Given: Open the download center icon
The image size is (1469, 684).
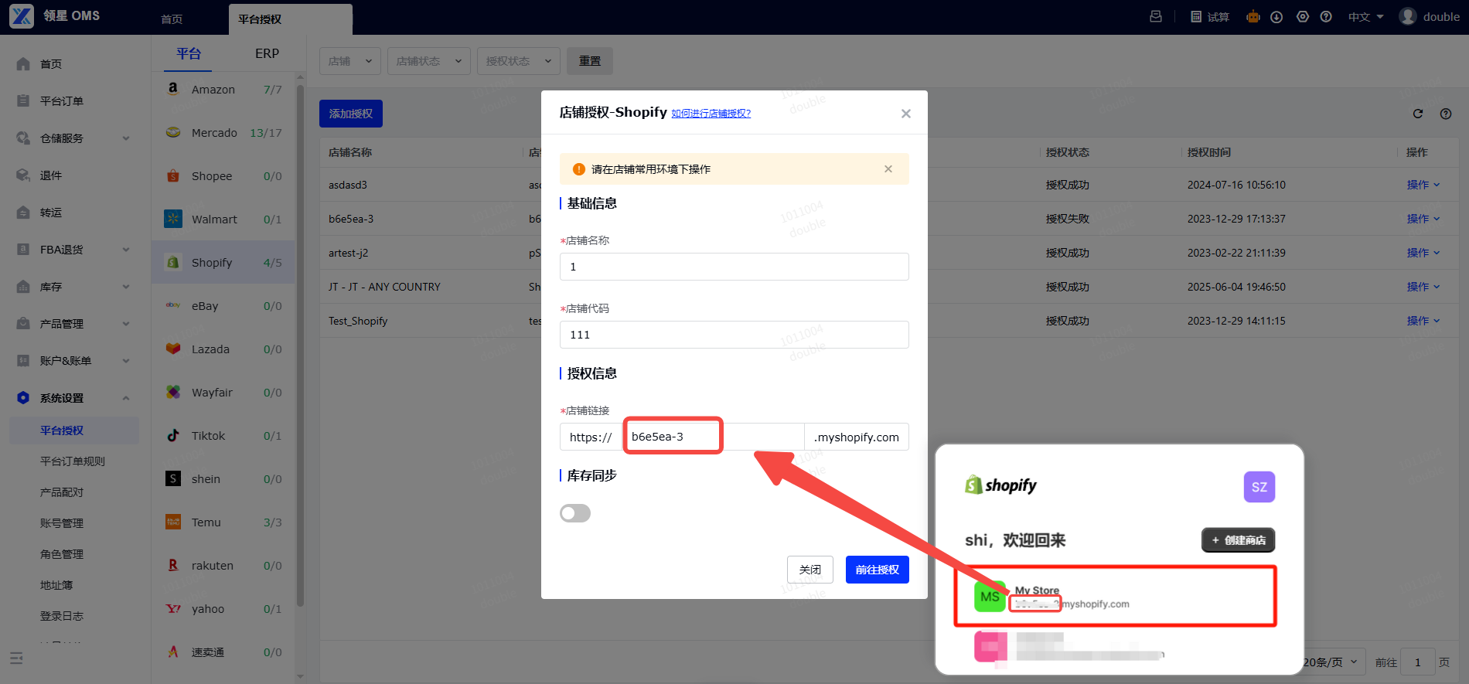Looking at the screenshot, I should point(1276,16).
